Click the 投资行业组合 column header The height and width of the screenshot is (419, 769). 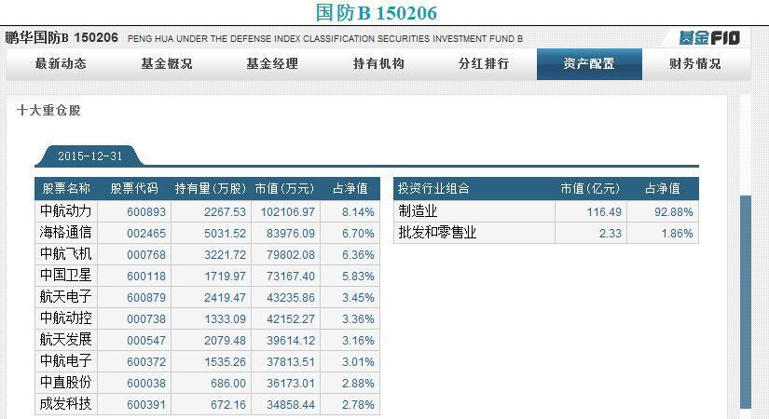[433, 189]
